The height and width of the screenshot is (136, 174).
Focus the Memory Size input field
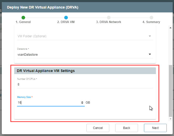[48, 103]
